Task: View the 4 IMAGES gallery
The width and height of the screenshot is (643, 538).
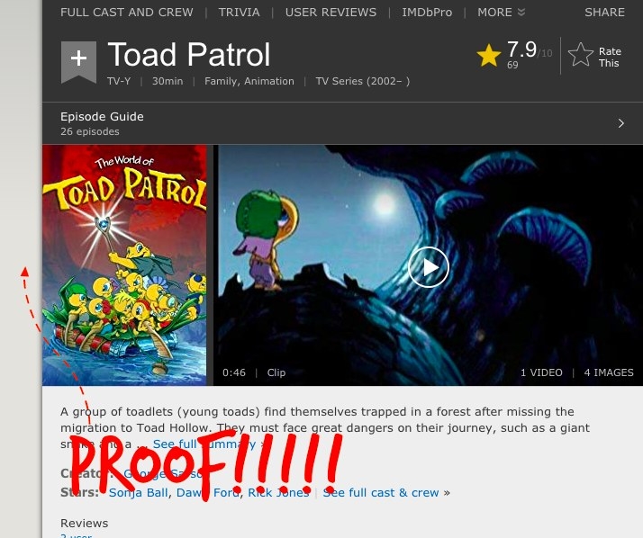Action: 609,372
